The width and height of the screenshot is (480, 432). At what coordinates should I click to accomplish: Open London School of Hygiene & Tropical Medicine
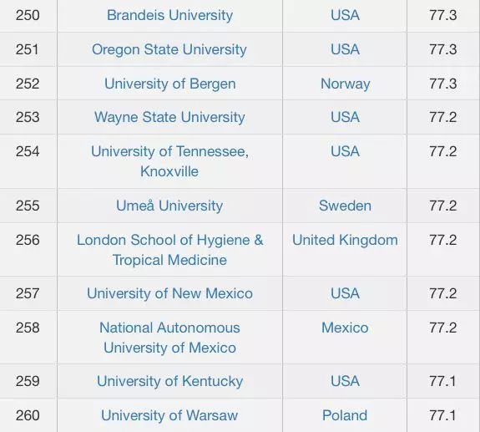(x=170, y=250)
